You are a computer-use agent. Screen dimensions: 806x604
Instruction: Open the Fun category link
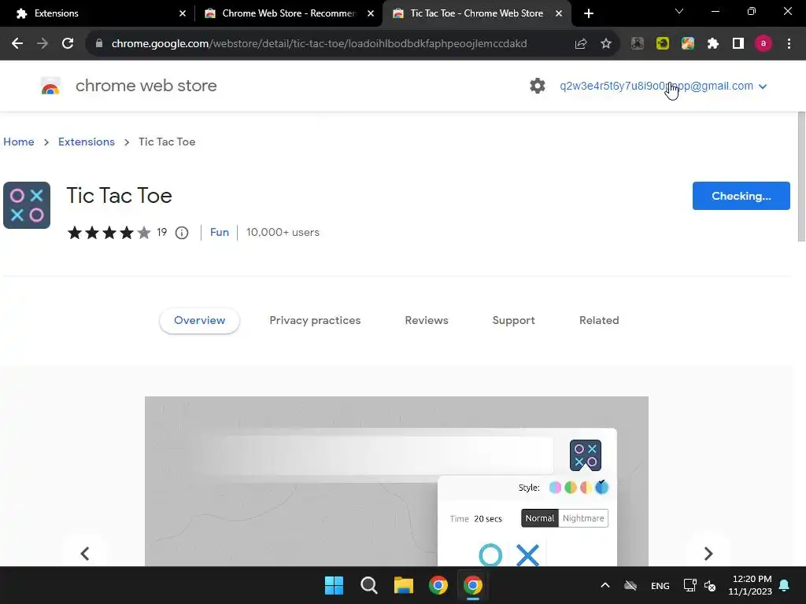[220, 232]
